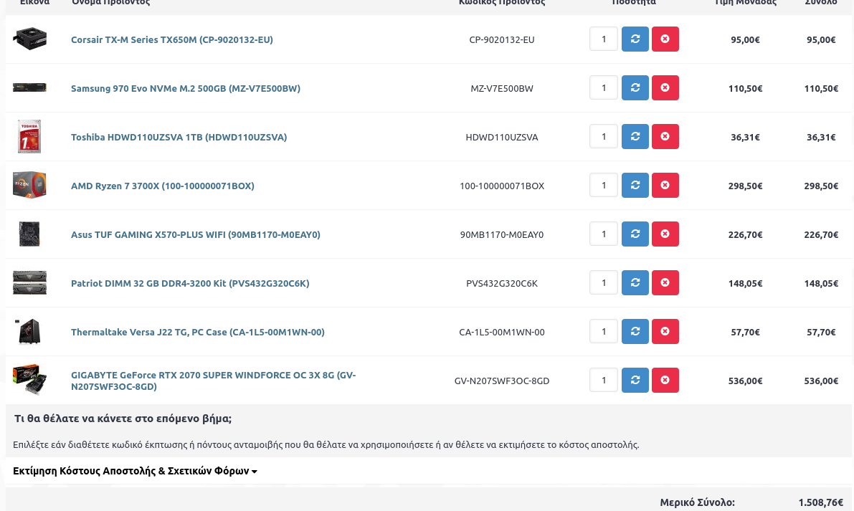Remove AMD Ryzen 7 3700X from cart
This screenshot has width=854, height=511.
click(x=665, y=185)
